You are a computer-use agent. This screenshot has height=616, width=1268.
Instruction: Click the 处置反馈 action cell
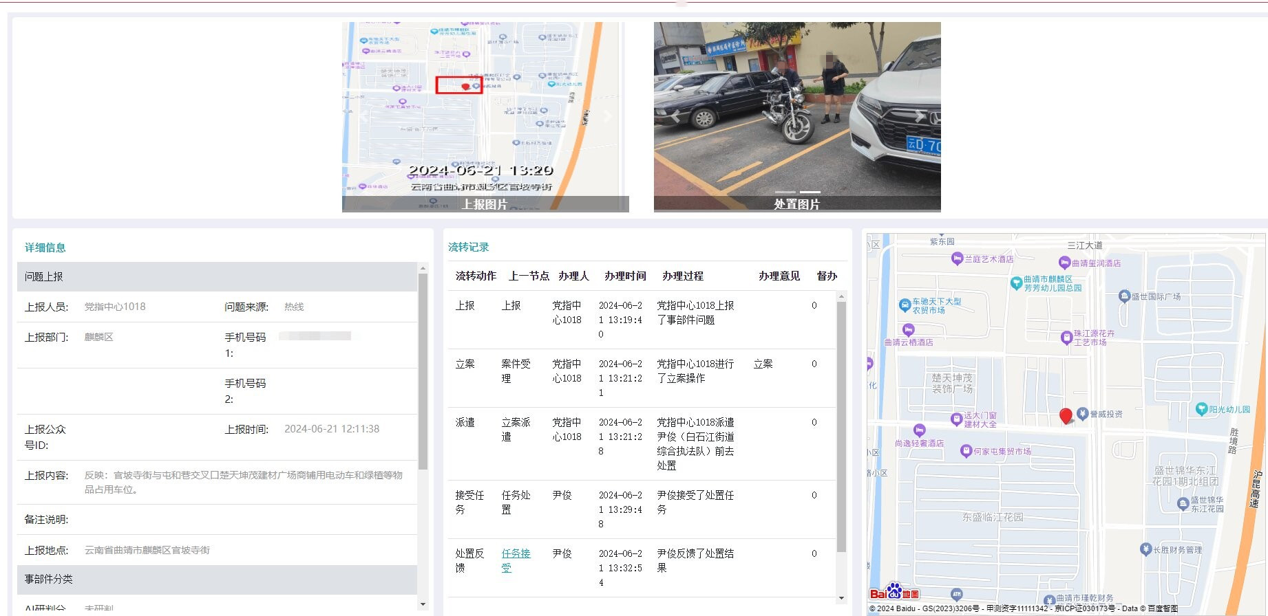[469, 560]
